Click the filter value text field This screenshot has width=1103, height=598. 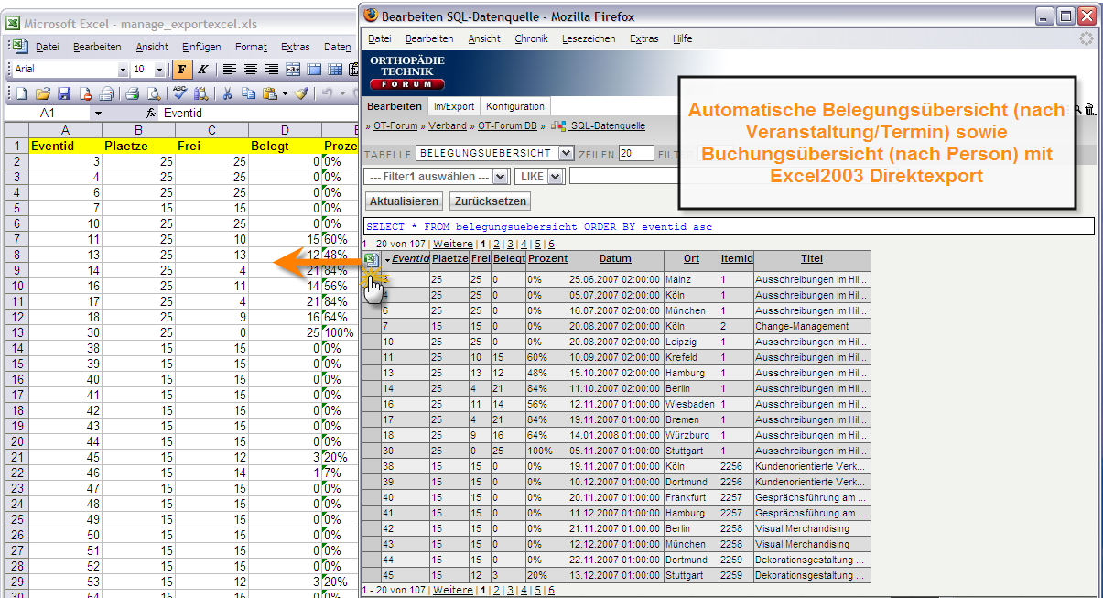(x=623, y=176)
